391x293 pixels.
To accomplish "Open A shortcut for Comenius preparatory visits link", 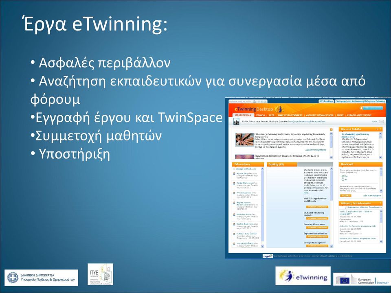I will (x=358, y=226).
